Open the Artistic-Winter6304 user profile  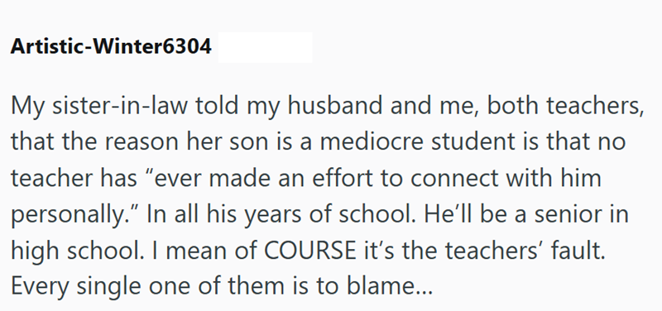111,46
